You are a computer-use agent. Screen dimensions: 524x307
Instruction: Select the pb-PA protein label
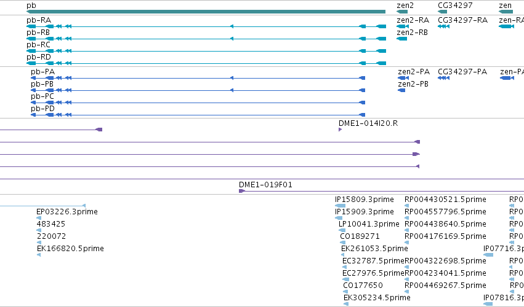pyautogui.click(x=42, y=72)
